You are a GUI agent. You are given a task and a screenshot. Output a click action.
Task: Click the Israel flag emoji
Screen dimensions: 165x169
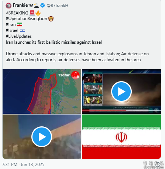[x=23, y=30]
